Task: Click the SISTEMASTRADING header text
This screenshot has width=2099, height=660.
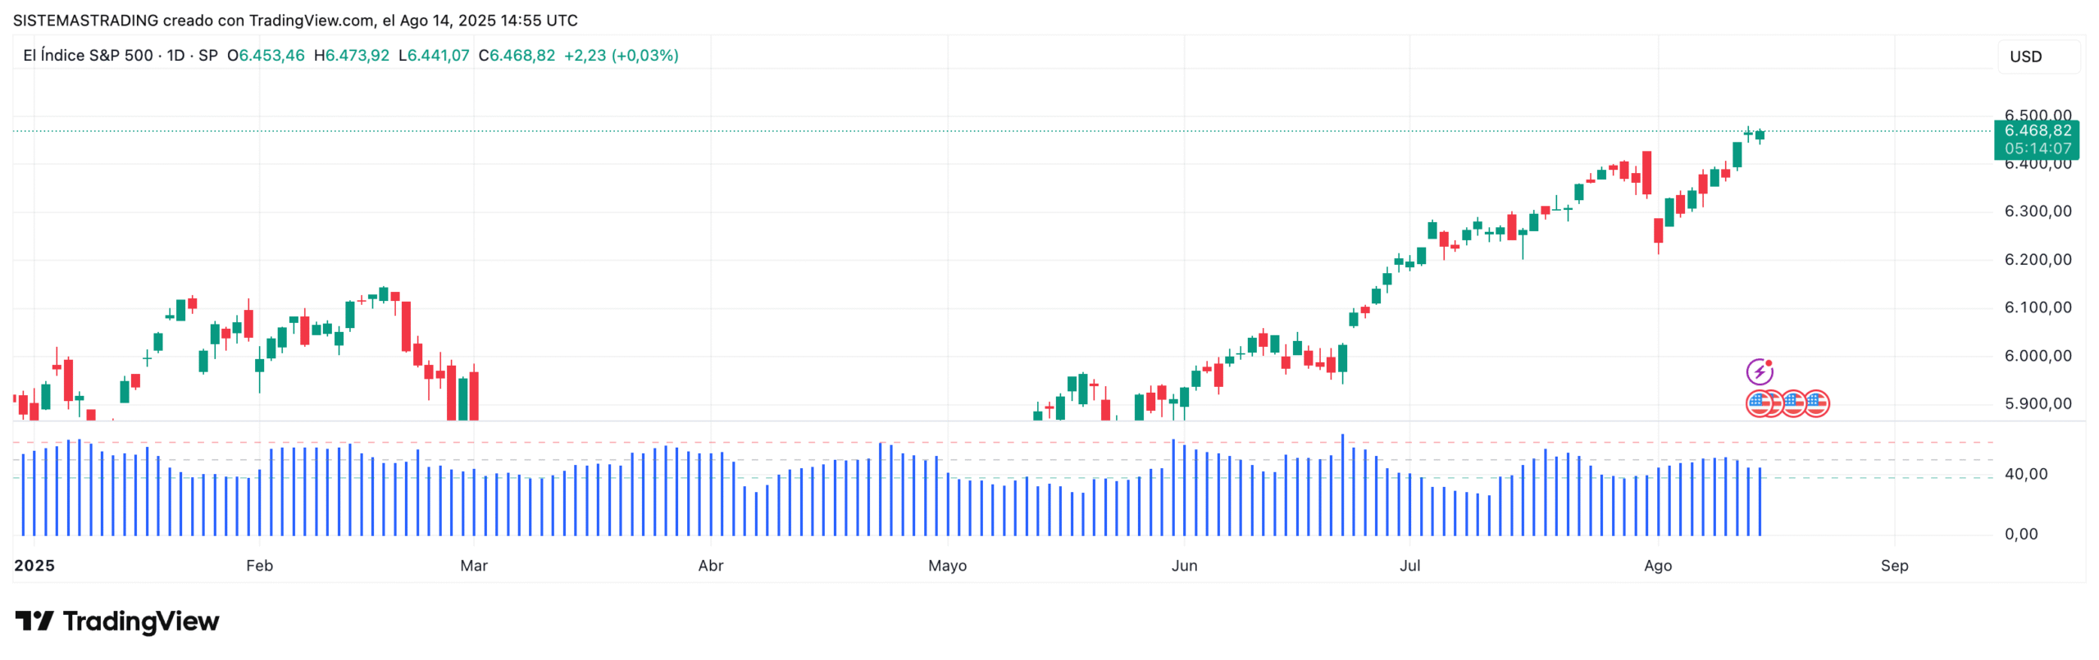Action: 85,20
